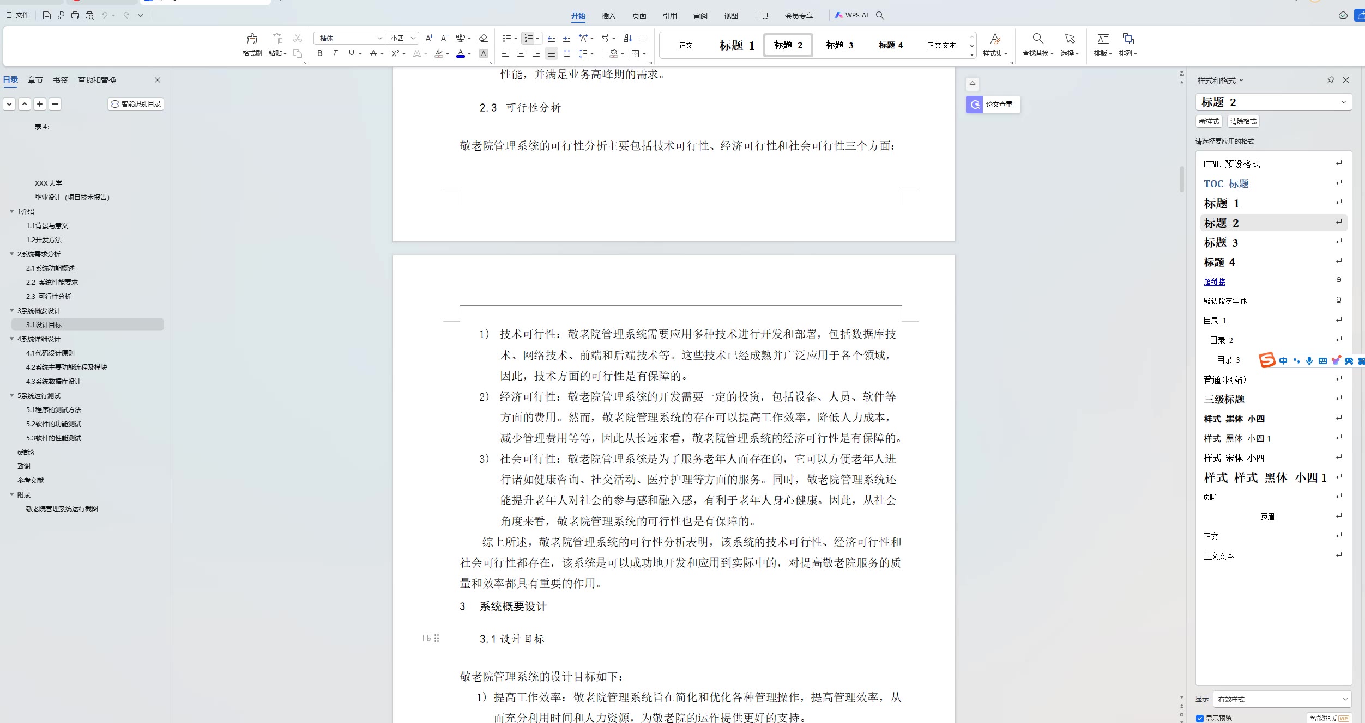1365x723 pixels.
Task: Center align the paragraph
Action: click(521, 53)
